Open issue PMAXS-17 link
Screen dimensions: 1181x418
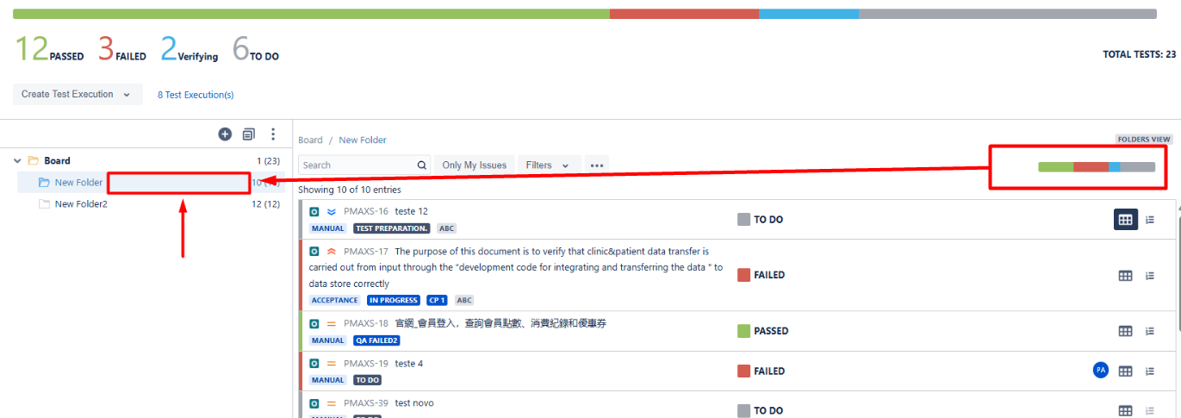[x=366, y=252]
